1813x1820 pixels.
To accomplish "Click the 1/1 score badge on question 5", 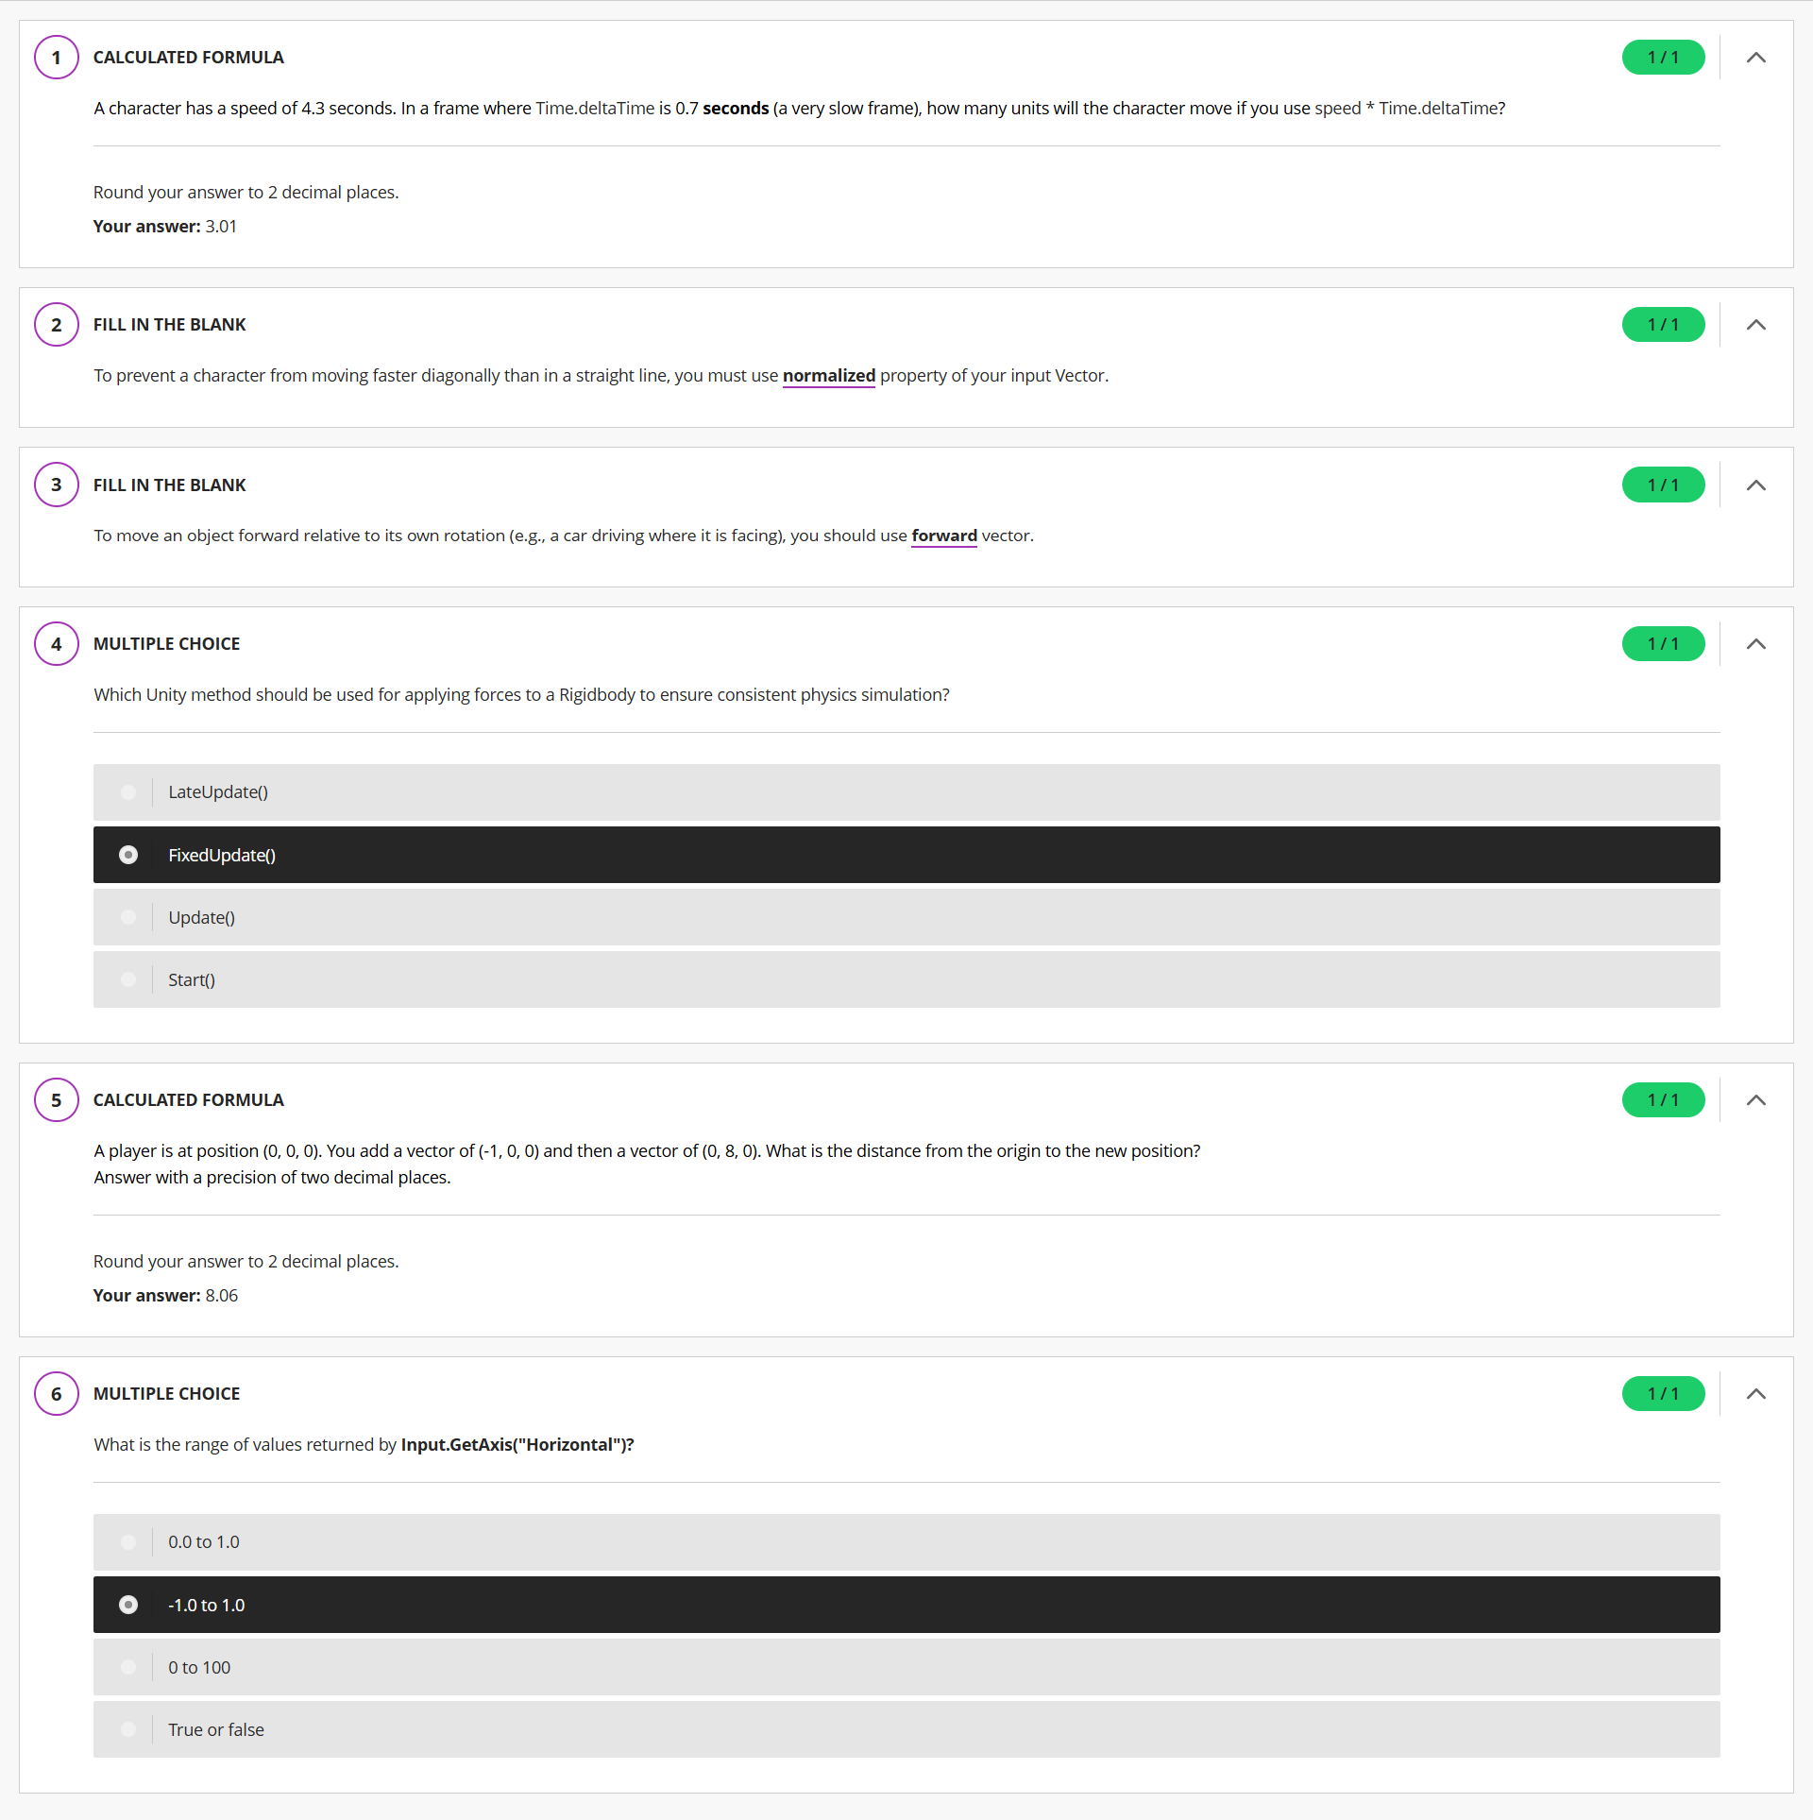I will pos(1663,1100).
